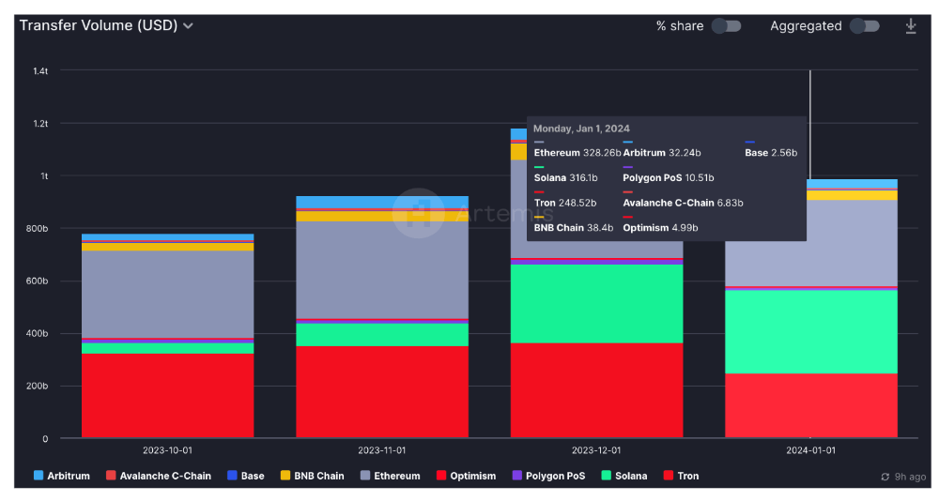The height and width of the screenshot is (501, 939).
Task: Click the tooltip date Monday, Jan 1, 2024
Action: [581, 129]
